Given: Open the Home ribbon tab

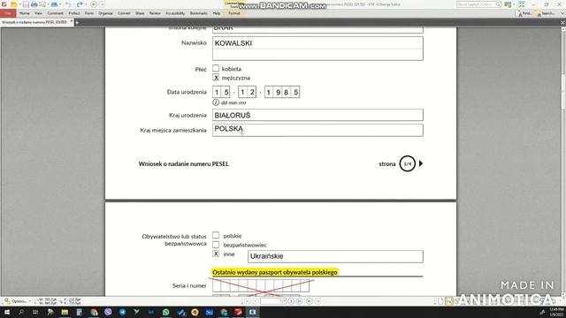Looking at the screenshot, I should [25, 13].
